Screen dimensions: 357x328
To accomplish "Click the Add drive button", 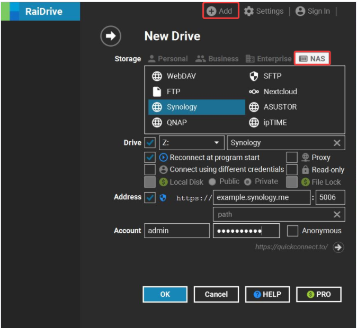I will coord(220,11).
